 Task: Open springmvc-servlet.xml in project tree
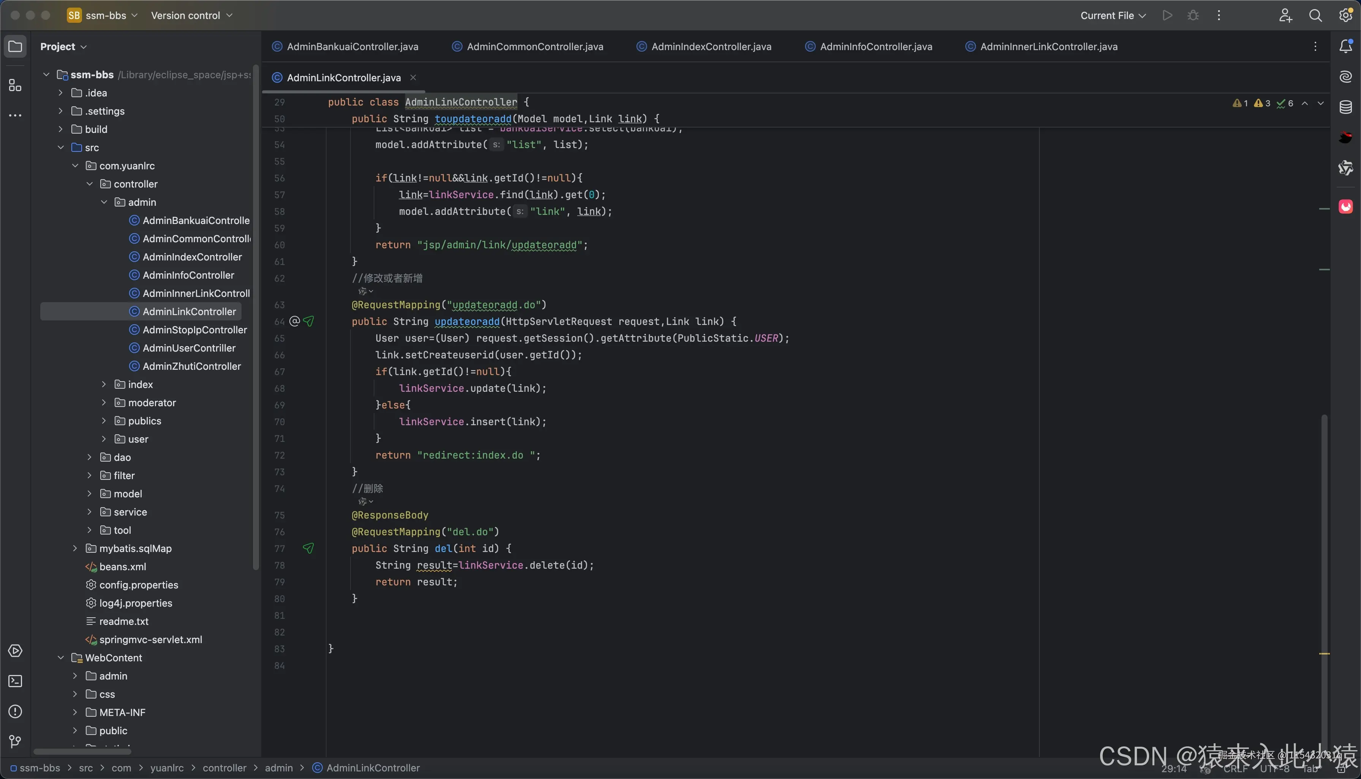click(x=150, y=639)
